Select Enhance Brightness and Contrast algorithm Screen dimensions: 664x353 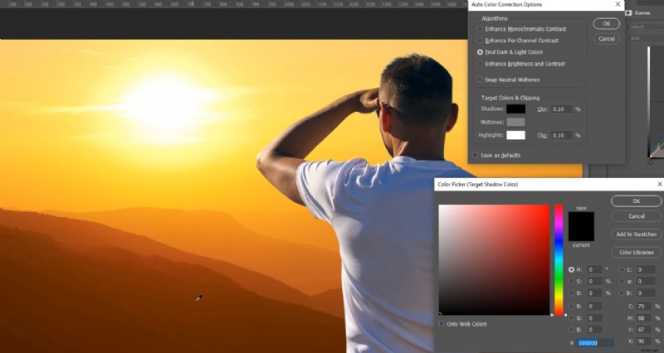(480, 64)
